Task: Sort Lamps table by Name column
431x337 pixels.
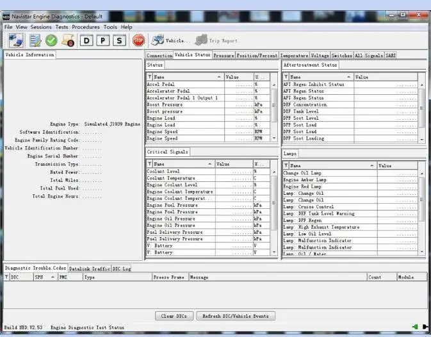Action: (332, 165)
